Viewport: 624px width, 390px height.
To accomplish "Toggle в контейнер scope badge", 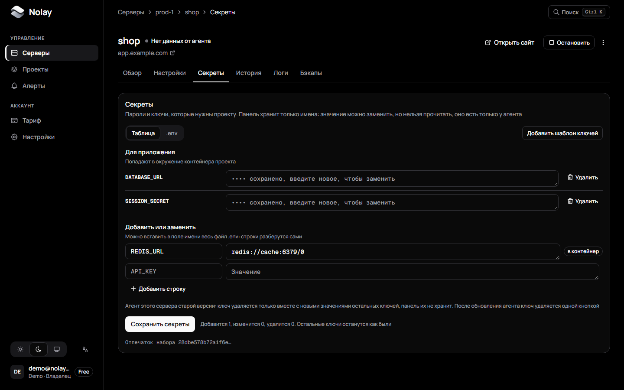I will 583,251.
